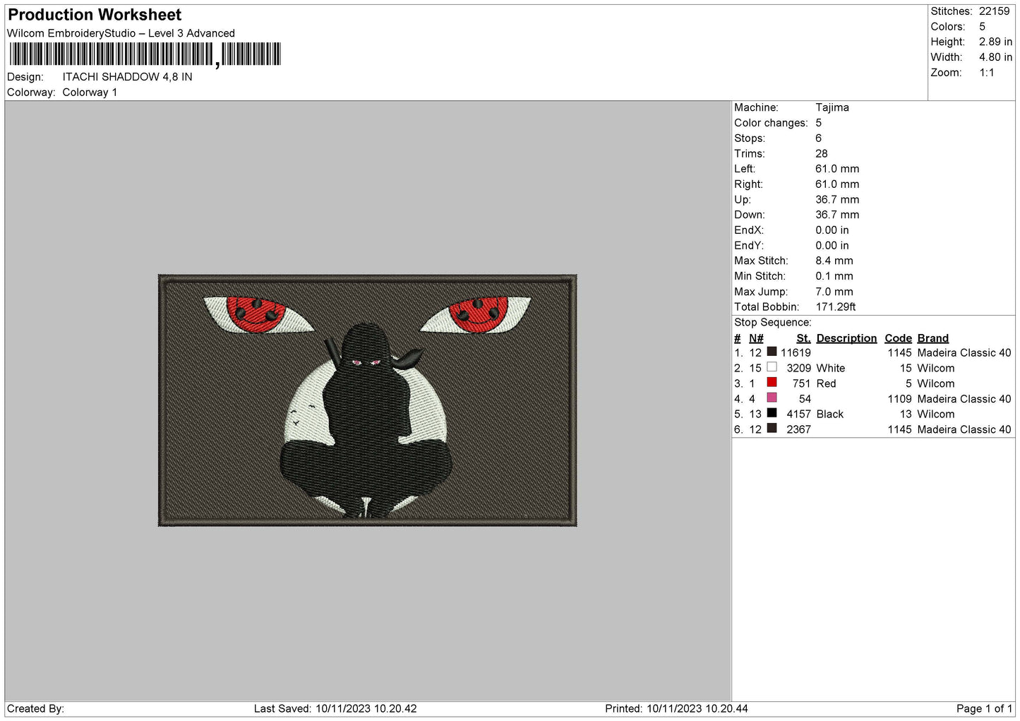Click the black swatch in stop row 5

click(772, 413)
